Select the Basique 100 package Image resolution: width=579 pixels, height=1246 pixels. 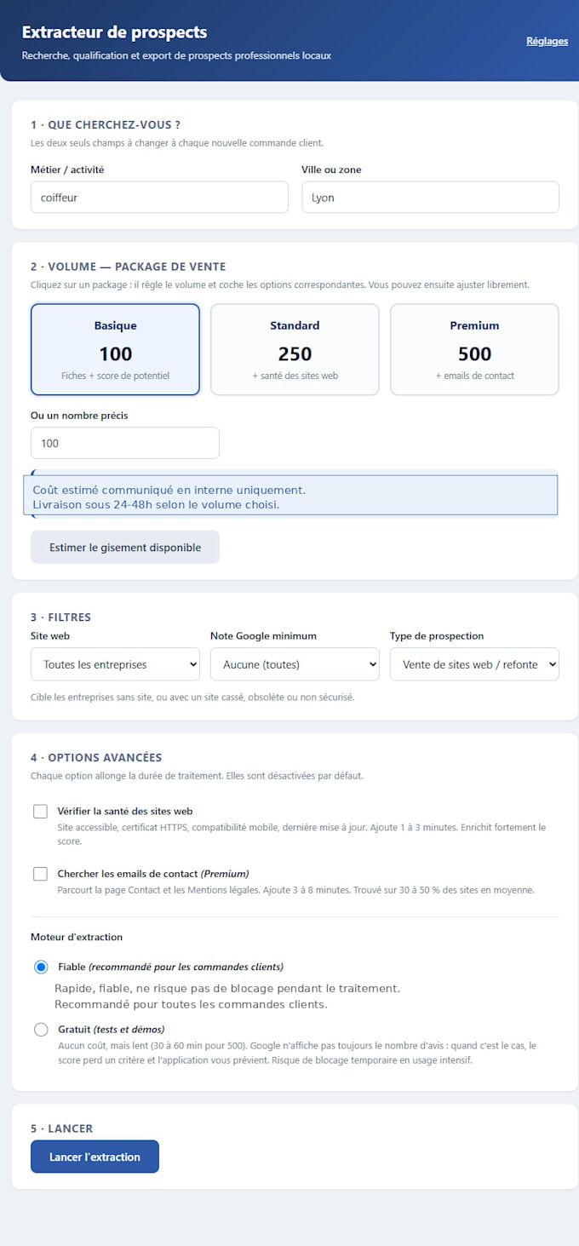point(115,350)
